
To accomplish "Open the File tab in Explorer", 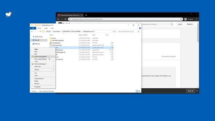I will click(x=33, y=28).
